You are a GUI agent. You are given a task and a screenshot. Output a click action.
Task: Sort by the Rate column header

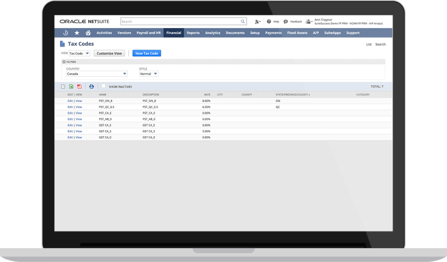pyautogui.click(x=207, y=95)
